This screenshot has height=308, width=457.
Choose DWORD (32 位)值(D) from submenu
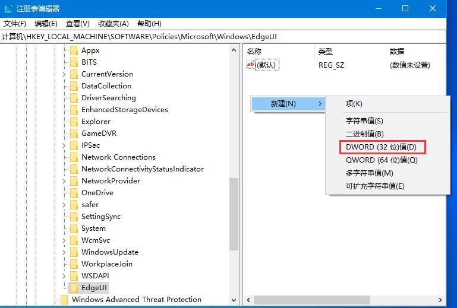click(x=382, y=147)
